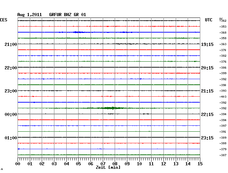Click the local time label "22:00"
The height and width of the screenshot is (173, 228).
(x=11, y=68)
